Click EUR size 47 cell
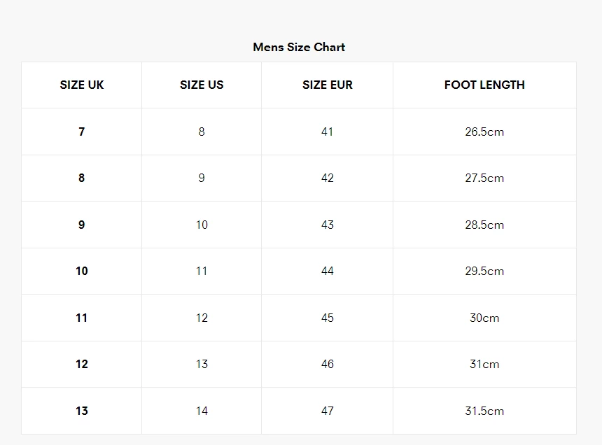The width and height of the screenshot is (602, 445). point(327,411)
